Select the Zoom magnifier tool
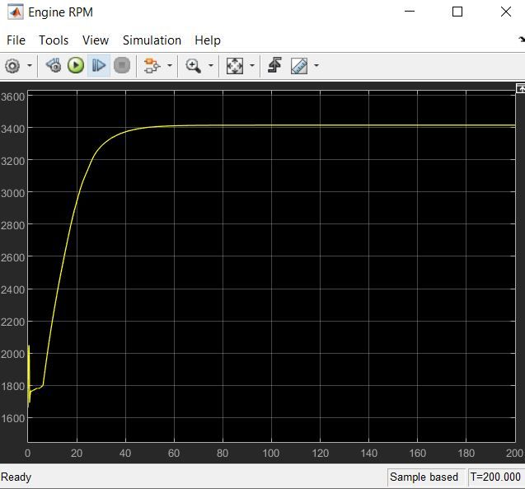The height and width of the screenshot is (489, 525). pyautogui.click(x=193, y=66)
